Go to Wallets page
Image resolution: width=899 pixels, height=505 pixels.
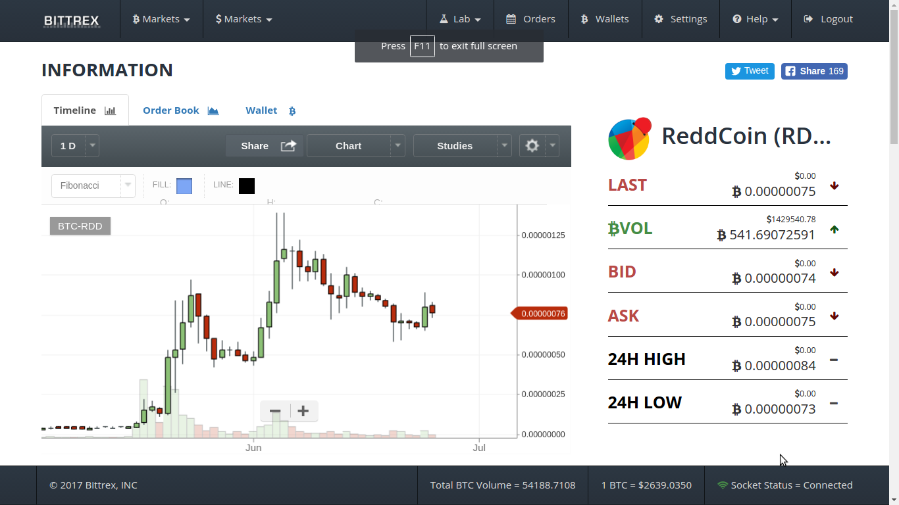click(605, 19)
